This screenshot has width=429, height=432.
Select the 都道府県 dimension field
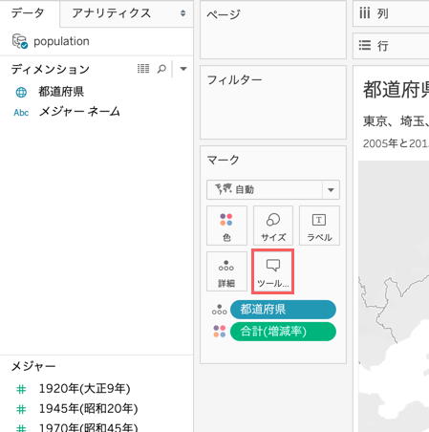tap(61, 92)
